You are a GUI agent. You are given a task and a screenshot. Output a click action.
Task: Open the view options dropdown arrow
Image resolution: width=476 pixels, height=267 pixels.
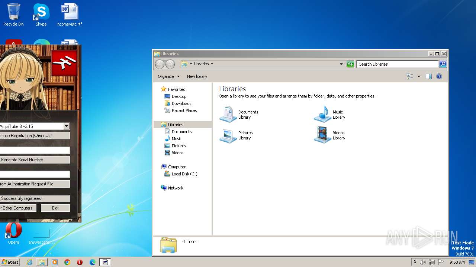(x=419, y=76)
